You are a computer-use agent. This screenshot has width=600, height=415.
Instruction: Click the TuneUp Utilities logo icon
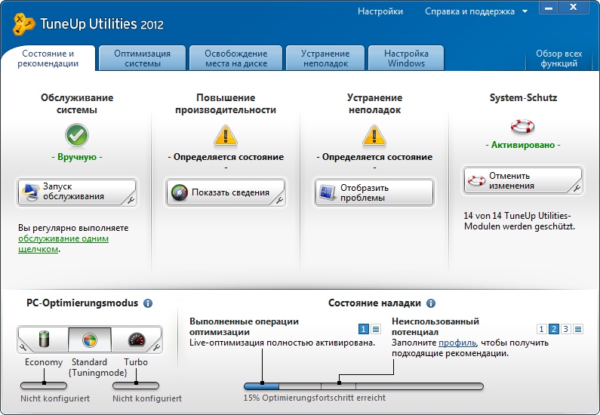23,23
